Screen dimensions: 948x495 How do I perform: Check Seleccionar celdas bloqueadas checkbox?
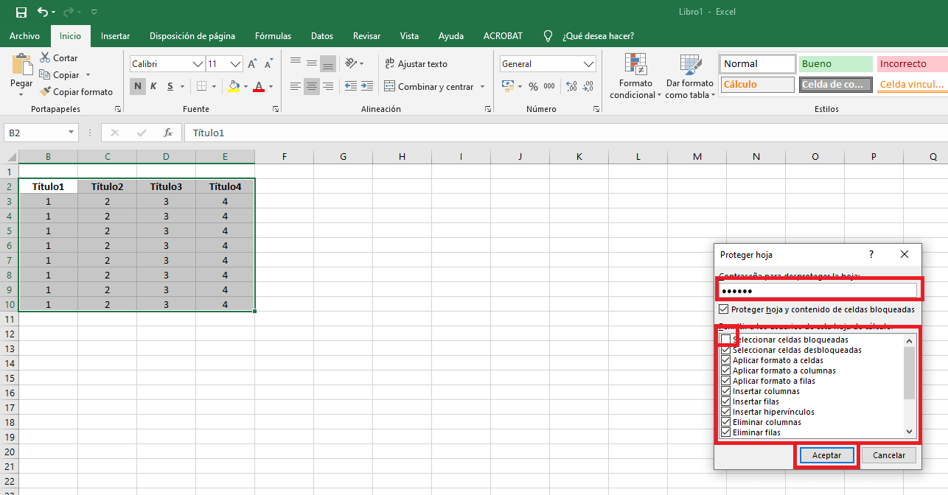725,340
